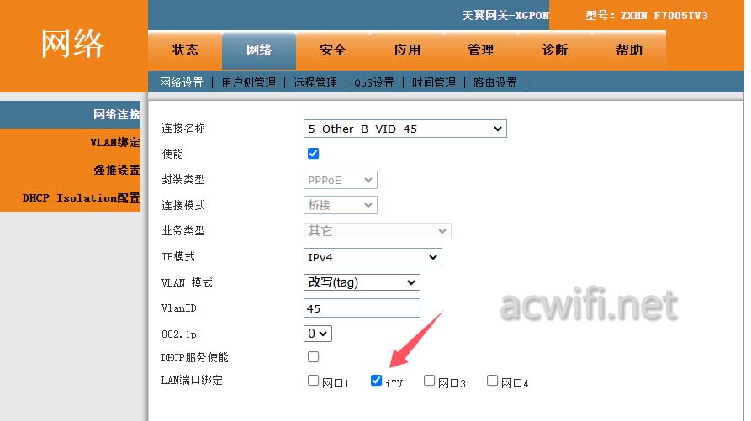Open 远程管理 submenu
Image resolution: width=751 pixels, height=421 pixels.
tap(315, 82)
